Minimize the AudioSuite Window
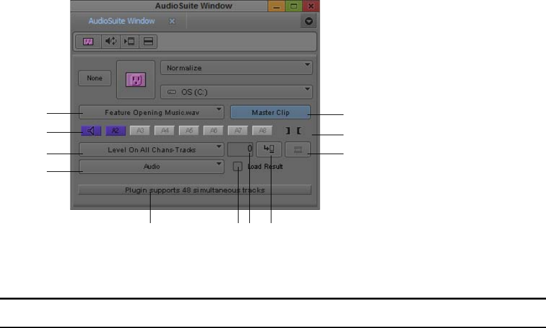 [x=276, y=6]
